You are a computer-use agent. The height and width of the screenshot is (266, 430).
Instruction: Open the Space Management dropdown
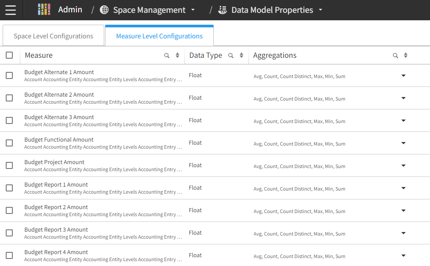click(193, 10)
